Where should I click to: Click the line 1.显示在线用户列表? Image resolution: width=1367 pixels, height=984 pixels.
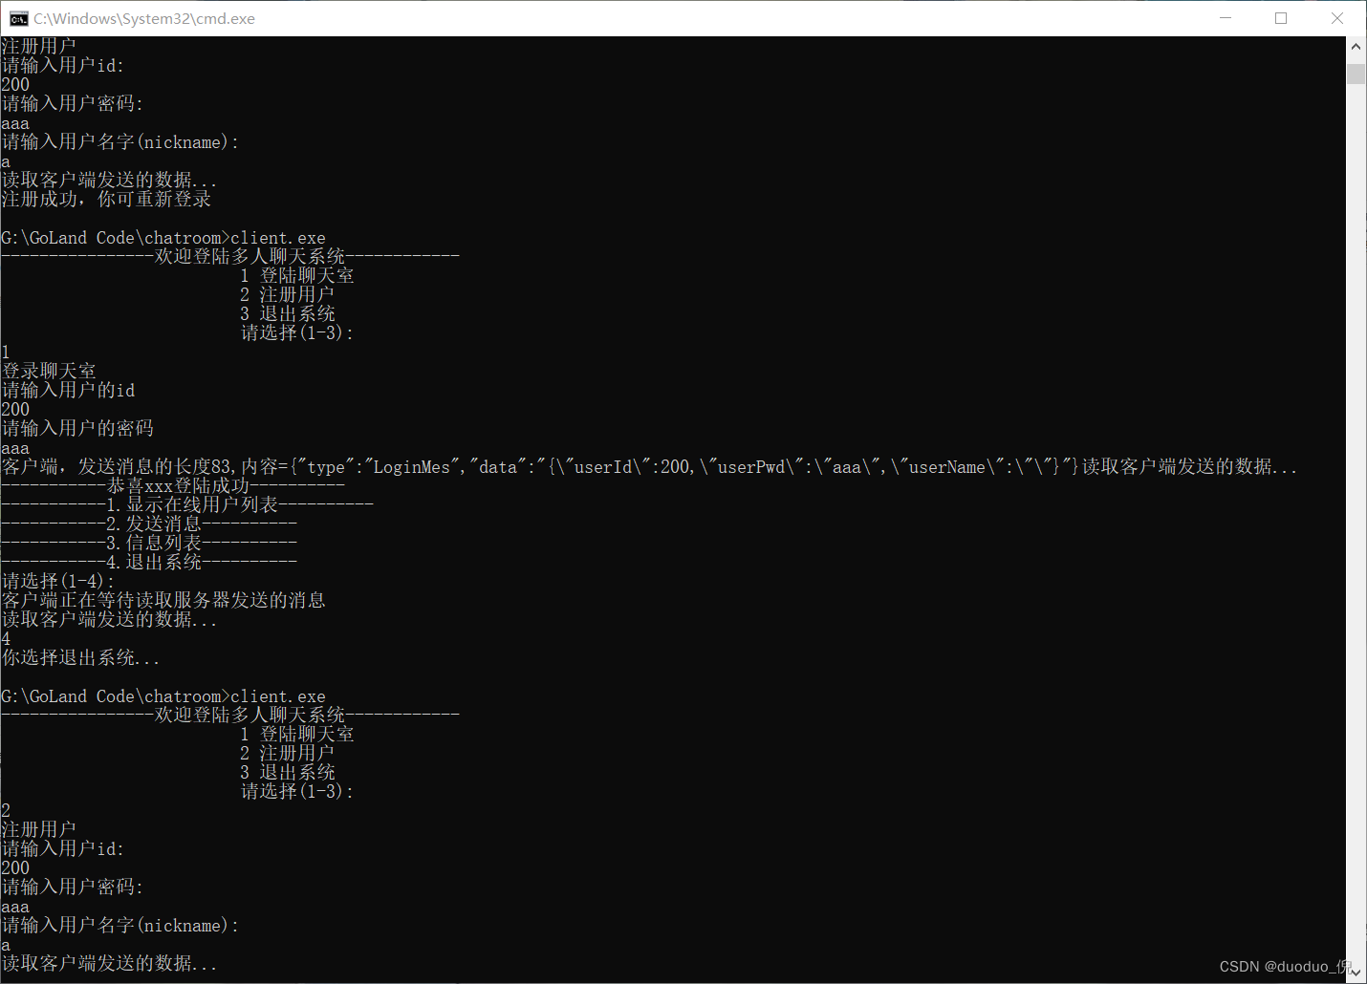coord(187,504)
